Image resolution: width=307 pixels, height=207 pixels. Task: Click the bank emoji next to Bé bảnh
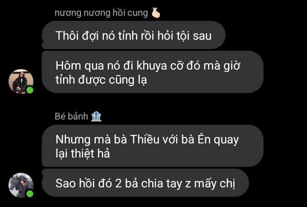click(96, 116)
